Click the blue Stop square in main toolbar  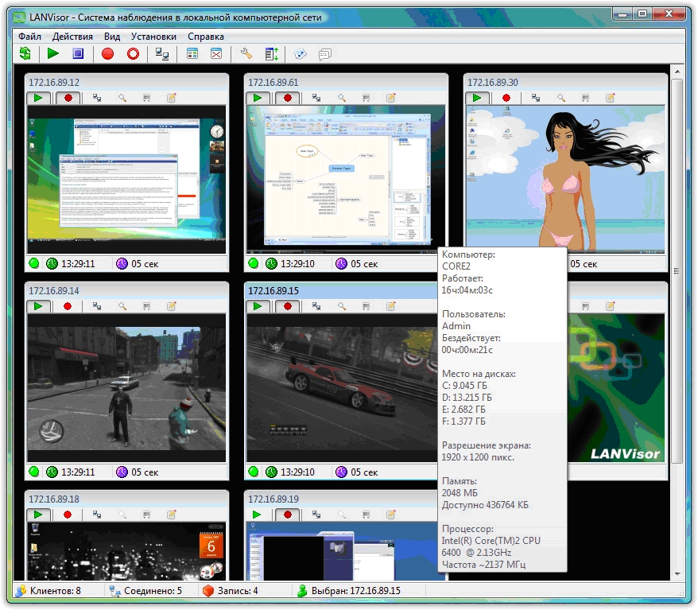click(77, 54)
